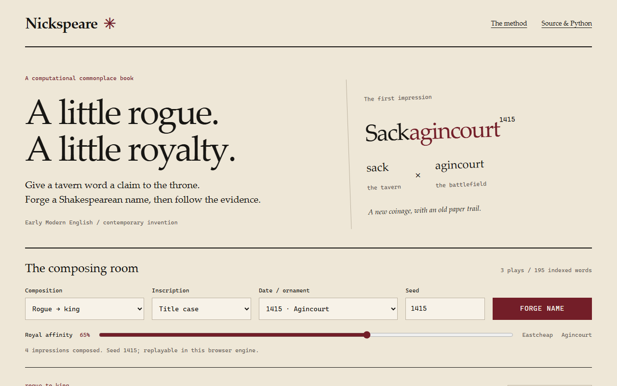The image size is (617, 386).
Task: Click the 1415 superscript date
Action: (x=507, y=119)
